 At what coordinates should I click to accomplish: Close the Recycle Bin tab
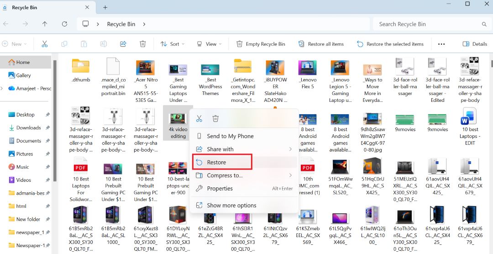[x=87, y=7]
